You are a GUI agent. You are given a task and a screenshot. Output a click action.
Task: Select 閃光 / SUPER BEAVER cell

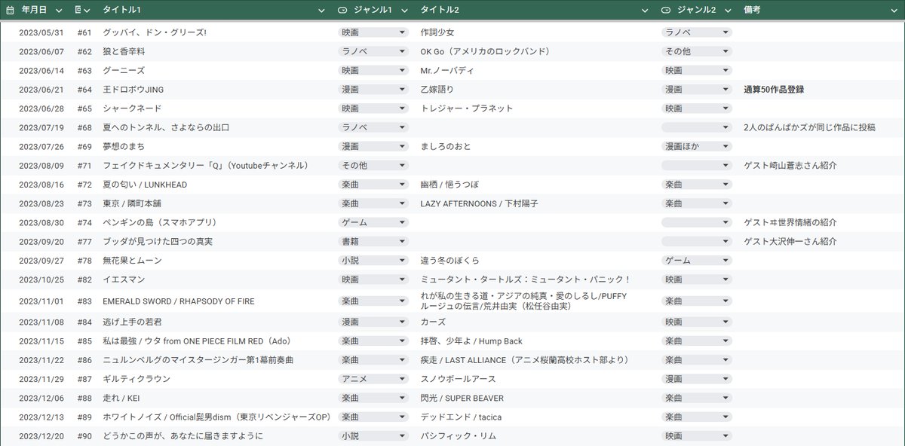462,398
